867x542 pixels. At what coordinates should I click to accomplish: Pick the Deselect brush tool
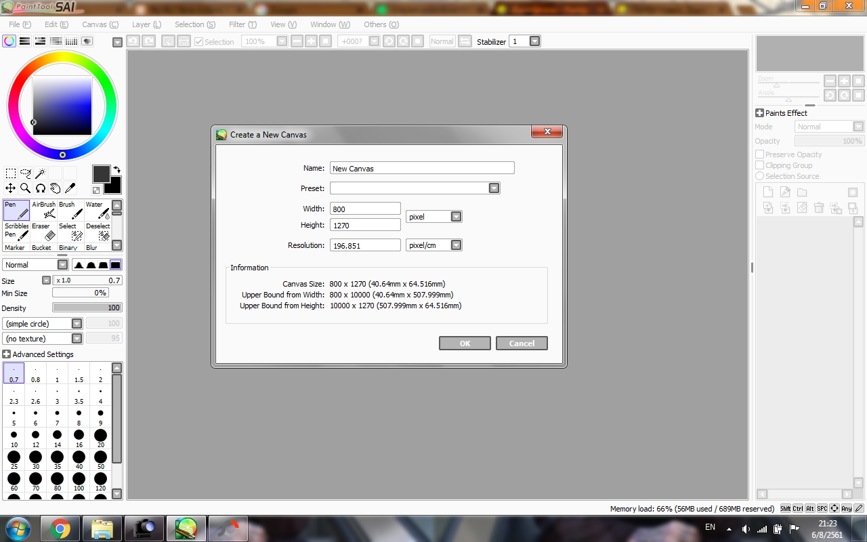pos(98,232)
